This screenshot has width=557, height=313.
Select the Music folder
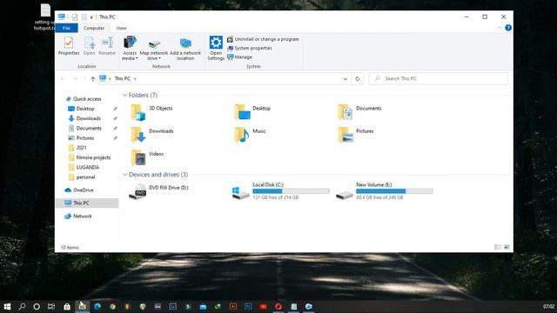250,135
